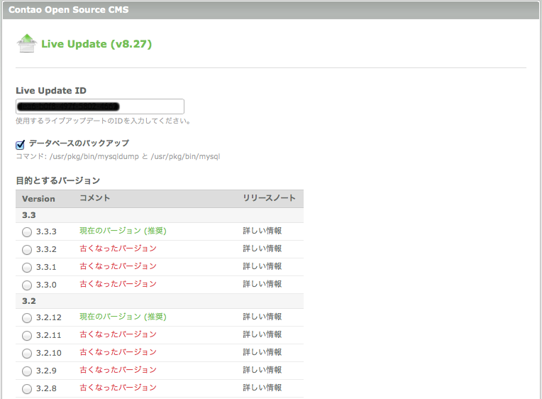Viewport: 542px width, 399px height.
Task: Select version 3.2.12 radio button
Action: (x=27, y=317)
